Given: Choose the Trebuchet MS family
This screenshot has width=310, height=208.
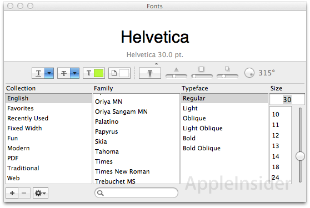Looking at the screenshot, I should coord(136,181).
